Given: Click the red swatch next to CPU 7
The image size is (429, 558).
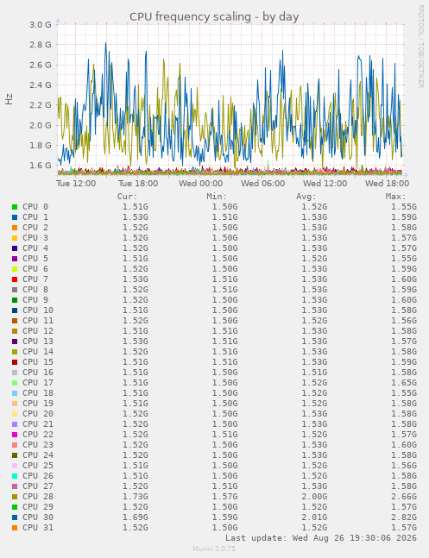Looking at the screenshot, I should click(x=15, y=279).
